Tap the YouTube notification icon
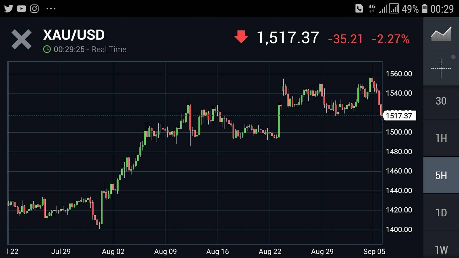This screenshot has width=459, height=258. click(x=22, y=9)
